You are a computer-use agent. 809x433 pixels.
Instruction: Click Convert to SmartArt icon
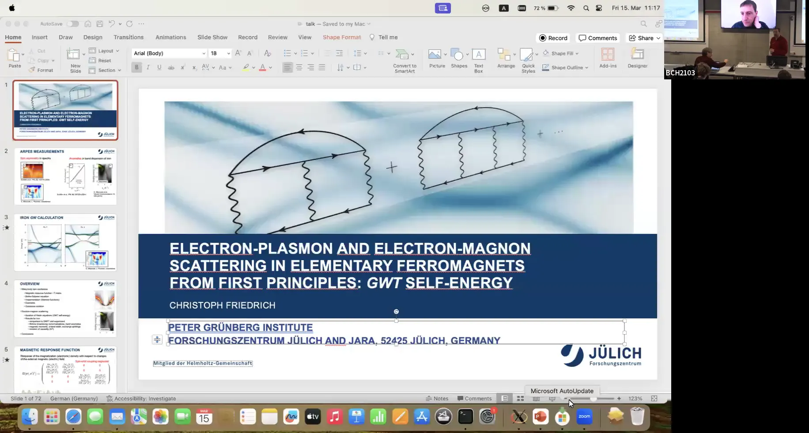coord(402,54)
